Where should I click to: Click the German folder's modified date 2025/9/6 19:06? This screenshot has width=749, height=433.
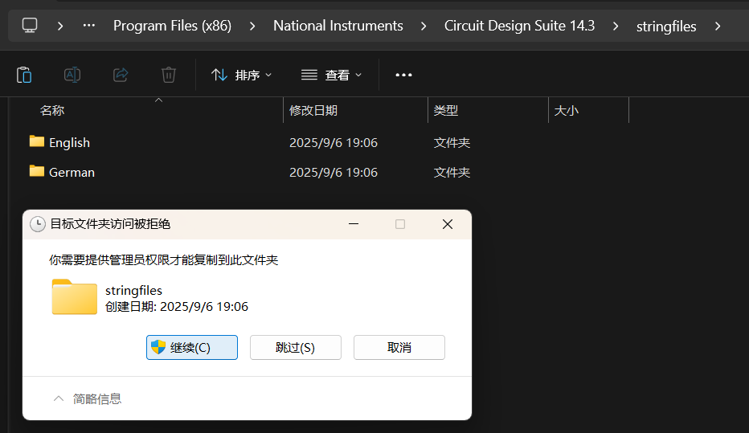[x=334, y=173]
